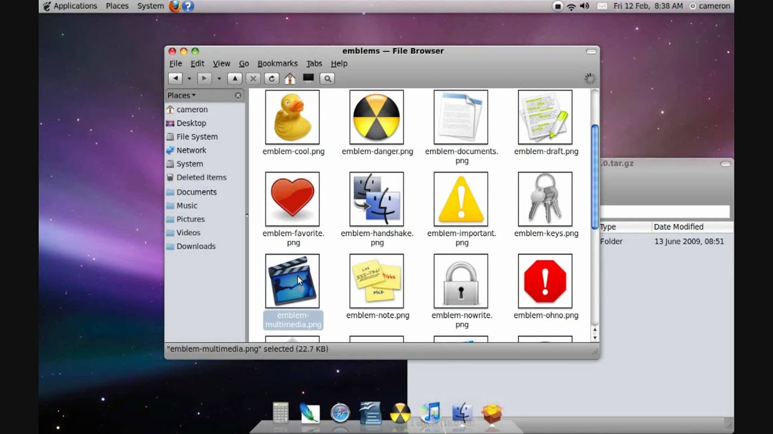Open the volume control in panel
The height and width of the screenshot is (434, 773).
585,6
